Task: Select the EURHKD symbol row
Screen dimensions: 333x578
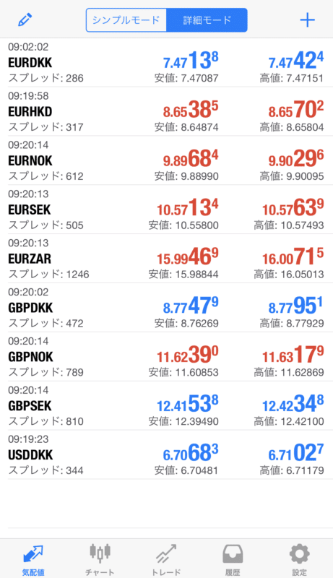Action: click(x=166, y=111)
